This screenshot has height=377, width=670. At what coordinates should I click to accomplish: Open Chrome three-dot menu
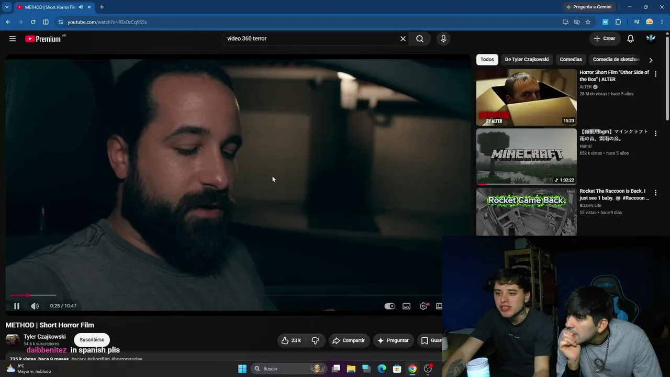662,22
